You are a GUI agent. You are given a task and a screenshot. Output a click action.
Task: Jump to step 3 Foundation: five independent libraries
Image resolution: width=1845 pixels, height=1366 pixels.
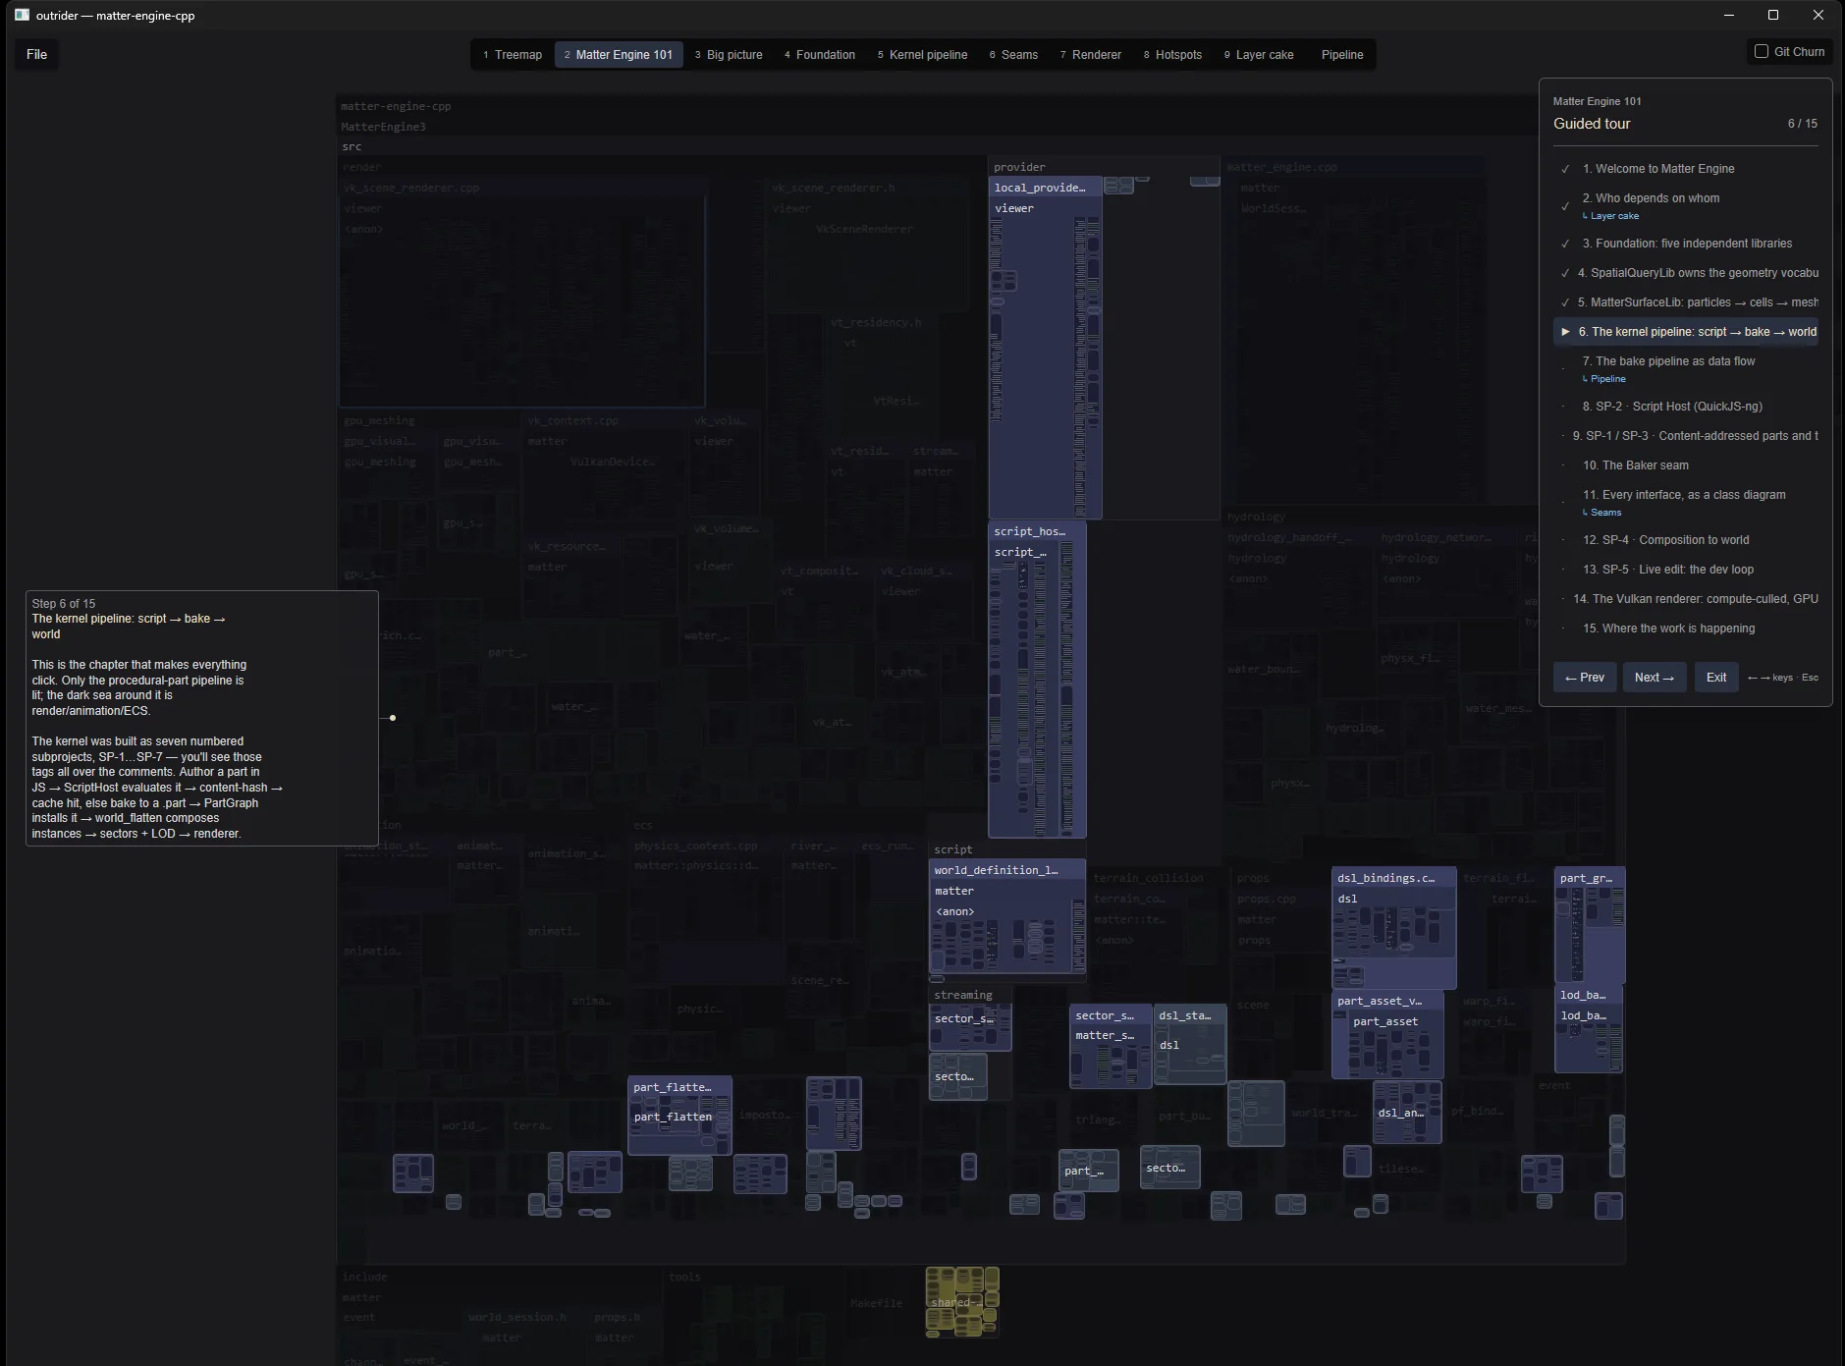(1686, 244)
